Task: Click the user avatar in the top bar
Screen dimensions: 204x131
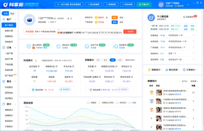Action: click(x=161, y=4)
